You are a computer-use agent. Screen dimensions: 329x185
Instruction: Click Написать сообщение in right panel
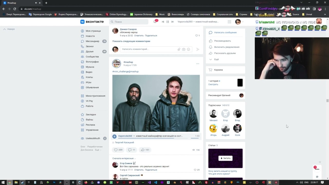(225, 33)
